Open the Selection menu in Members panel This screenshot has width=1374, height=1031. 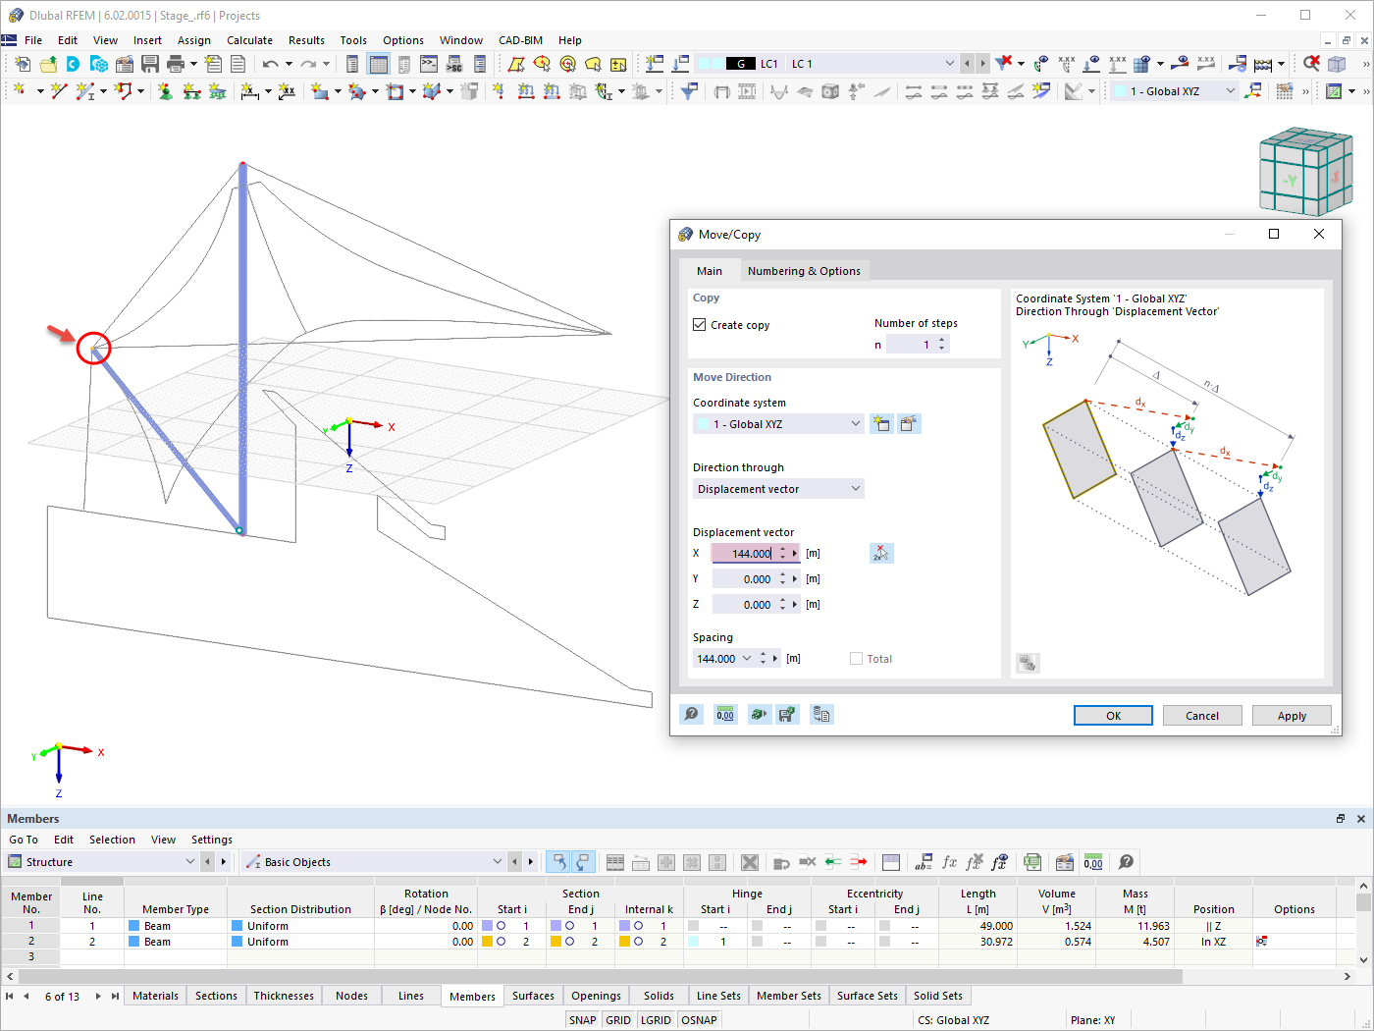[x=112, y=840]
